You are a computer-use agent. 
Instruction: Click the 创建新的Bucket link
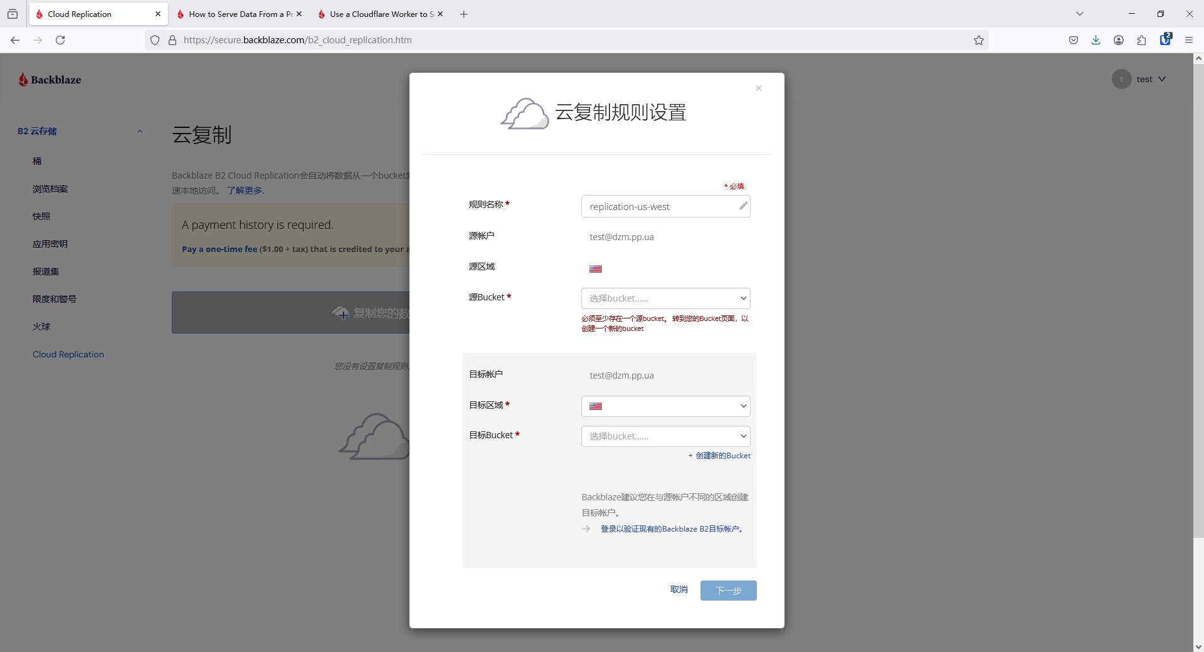[722, 456]
